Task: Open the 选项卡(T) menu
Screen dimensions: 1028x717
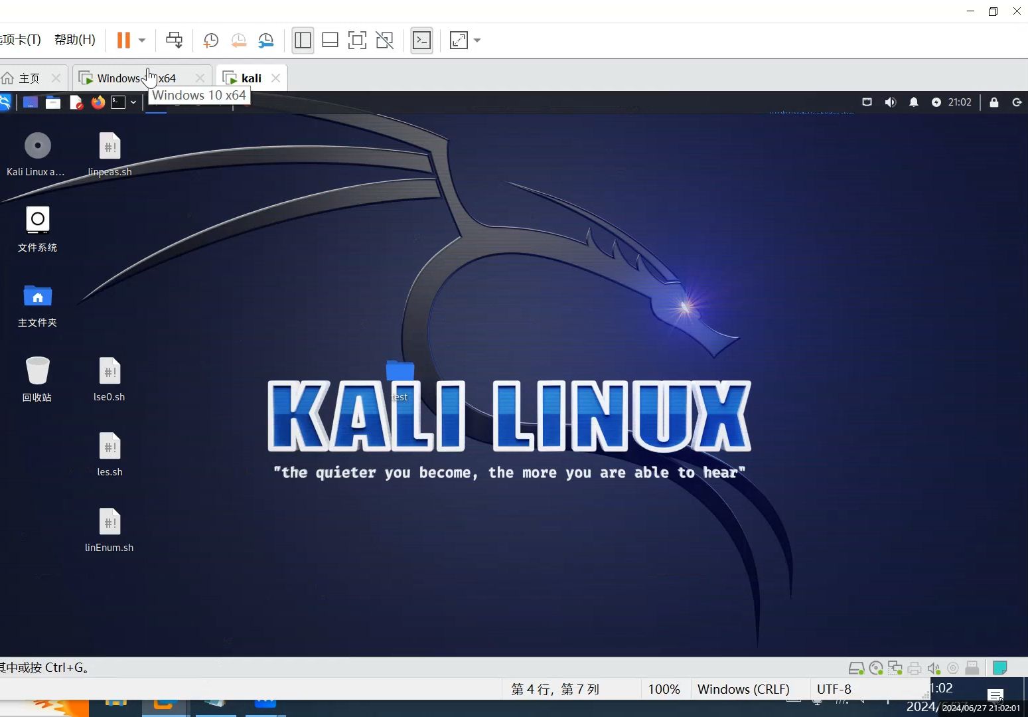Action: click(x=20, y=40)
